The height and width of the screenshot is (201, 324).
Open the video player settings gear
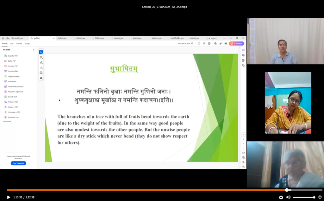[281, 197]
